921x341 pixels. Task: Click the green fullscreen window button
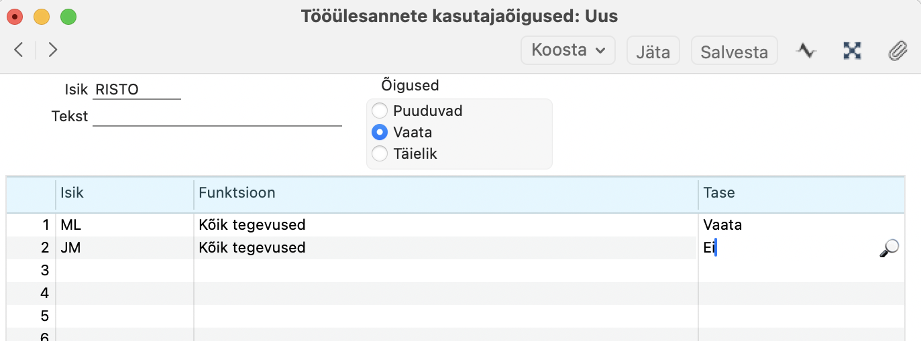point(68,16)
